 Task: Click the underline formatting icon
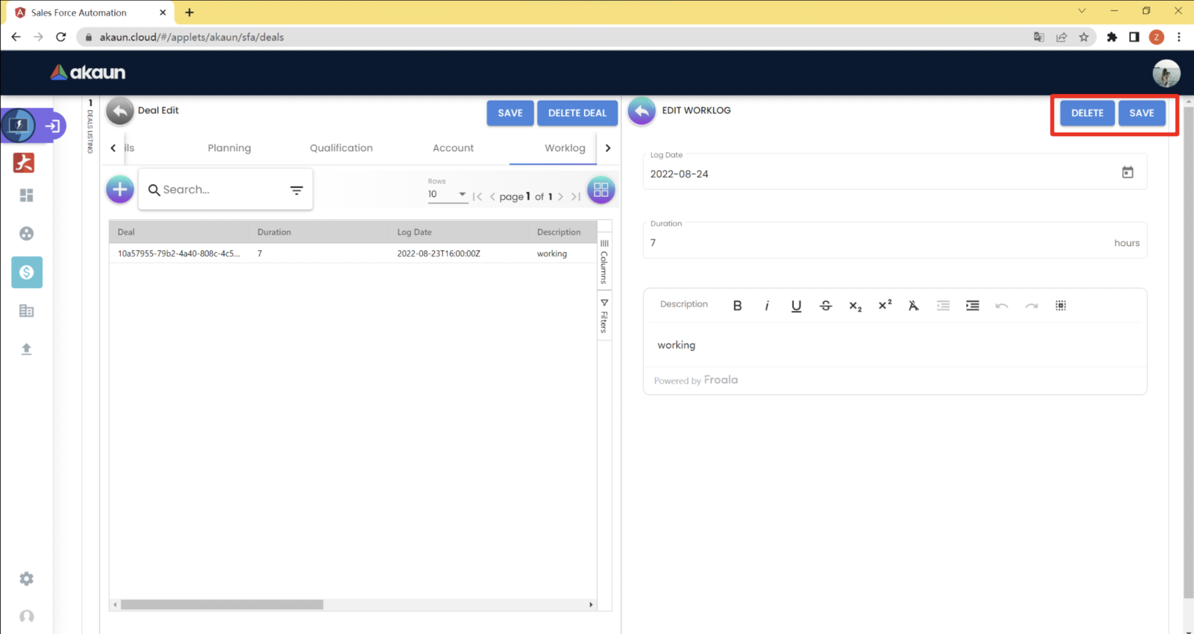pos(796,306)
